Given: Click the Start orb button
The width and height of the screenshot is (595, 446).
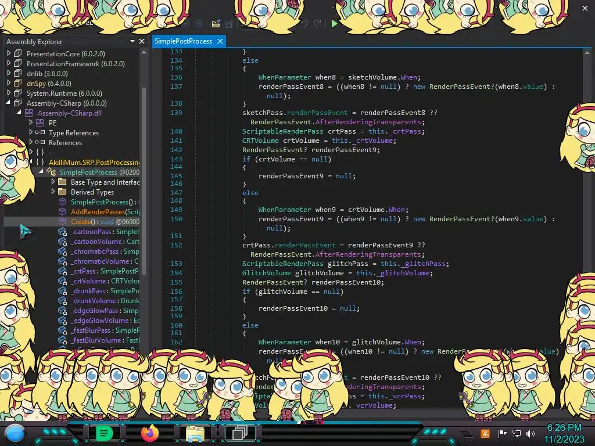Looking at the screenshot, I should pyautogui.click(x=15, y=434).
